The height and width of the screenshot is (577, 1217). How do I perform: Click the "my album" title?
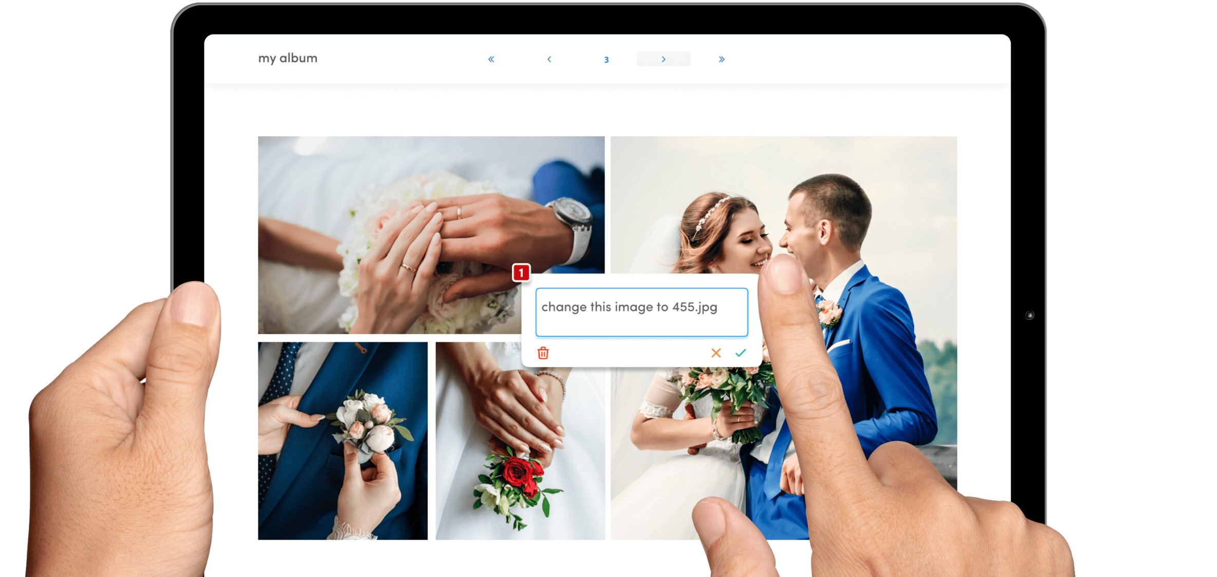click(288, 58)
